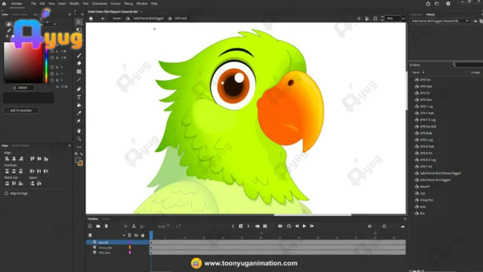Select SPB Eye Ball in library

click(x=428, y=126)
